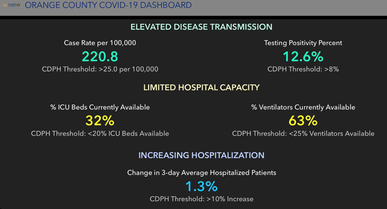Click the Increasing Hospitalization heading

201,155
